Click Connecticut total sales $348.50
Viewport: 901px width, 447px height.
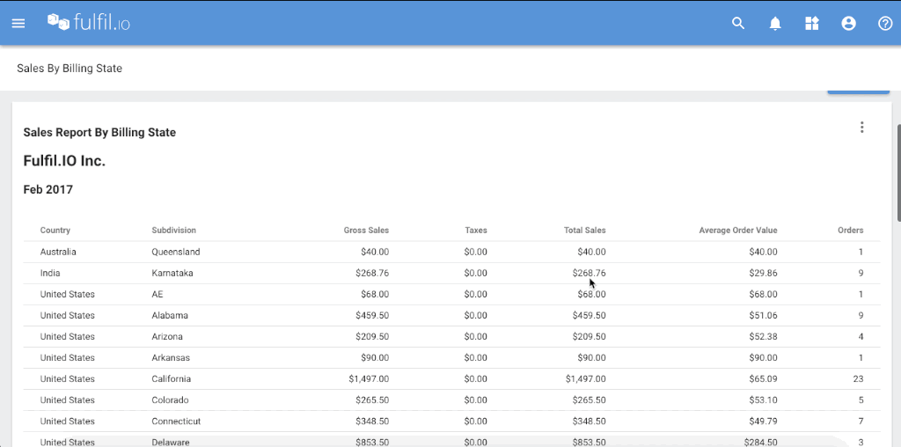click(x=589, y=421)
